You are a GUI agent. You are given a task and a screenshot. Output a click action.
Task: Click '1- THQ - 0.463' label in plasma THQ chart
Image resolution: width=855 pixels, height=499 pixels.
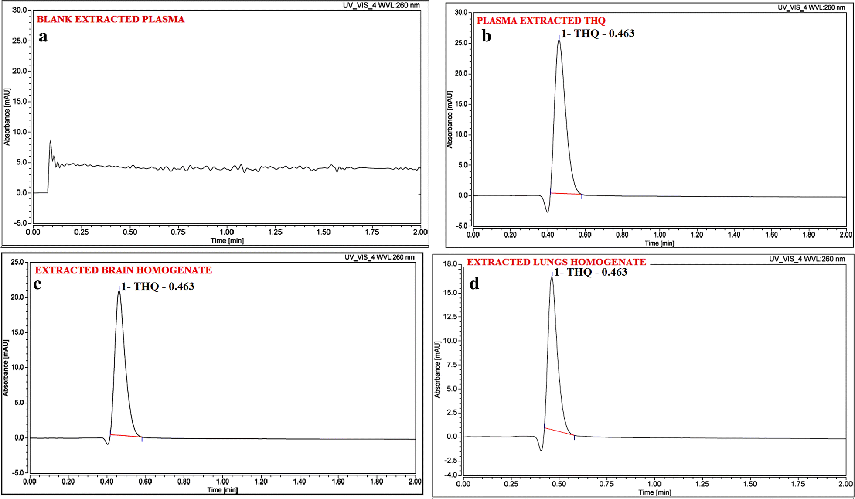(x=597, y=34)
